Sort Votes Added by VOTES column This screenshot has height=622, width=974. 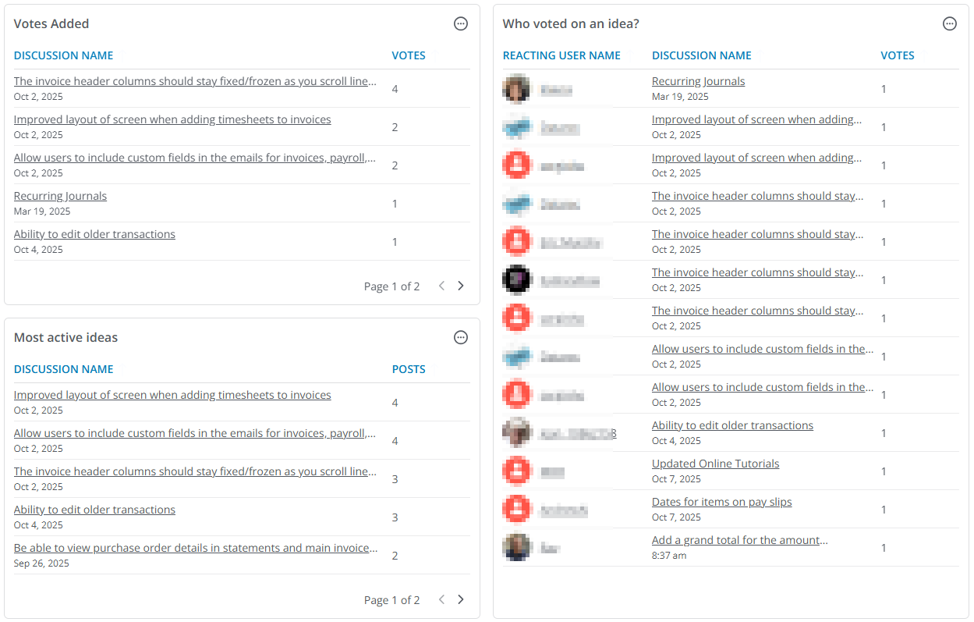(x=409, y=55)
